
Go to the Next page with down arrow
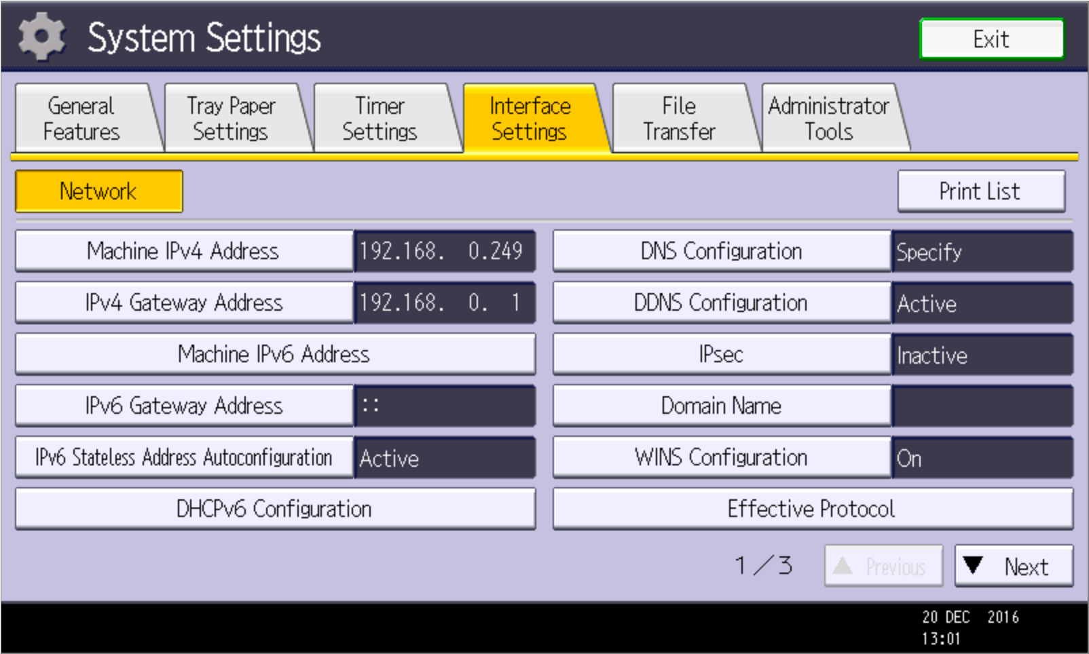click(1013, 566)
